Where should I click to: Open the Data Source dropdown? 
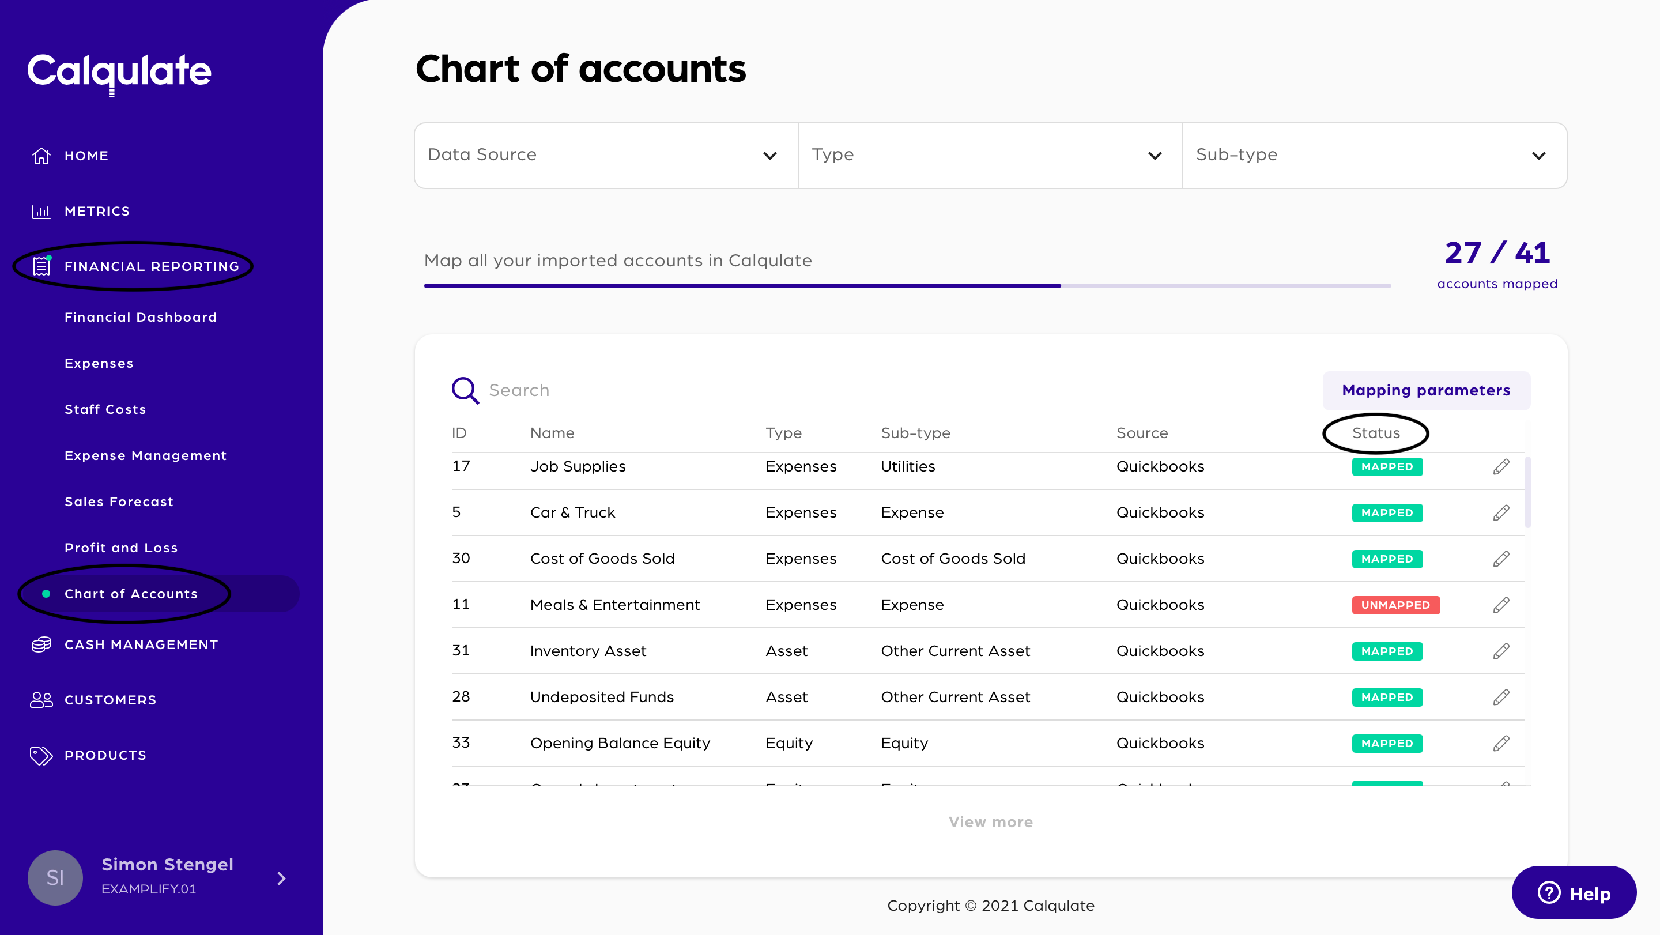(x=606, y=155)
